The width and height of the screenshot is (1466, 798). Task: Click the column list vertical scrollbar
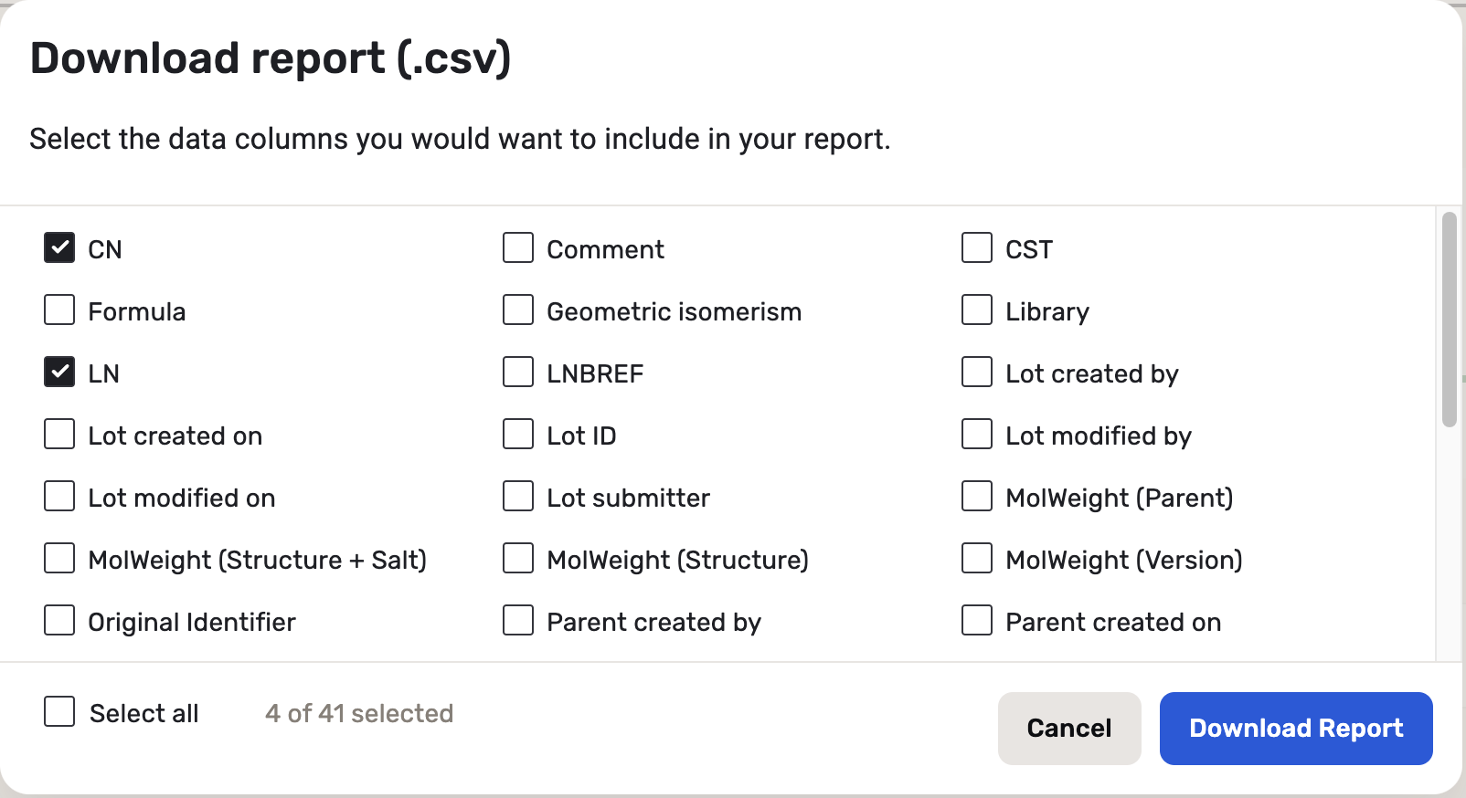tap(1449, 320)
